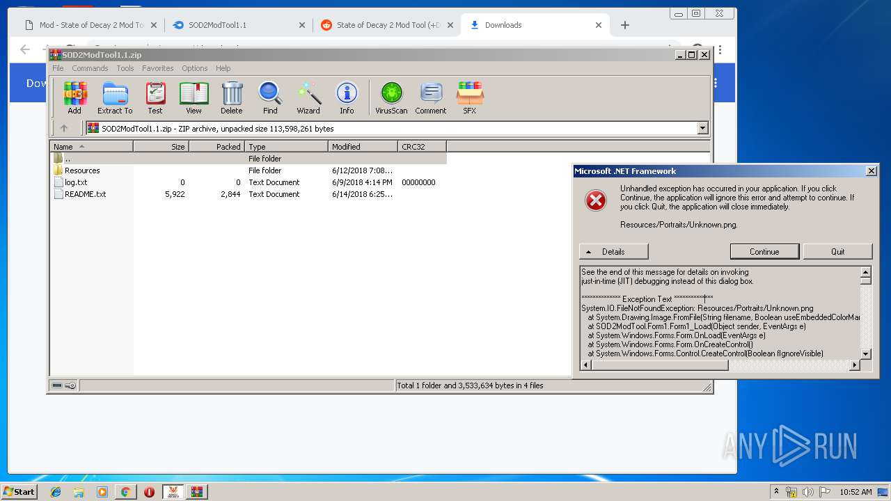
Task: Click the Find magnifier icon
Action: 270,97
